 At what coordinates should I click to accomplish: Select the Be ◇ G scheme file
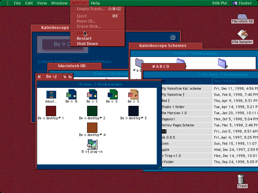point(113,94)
